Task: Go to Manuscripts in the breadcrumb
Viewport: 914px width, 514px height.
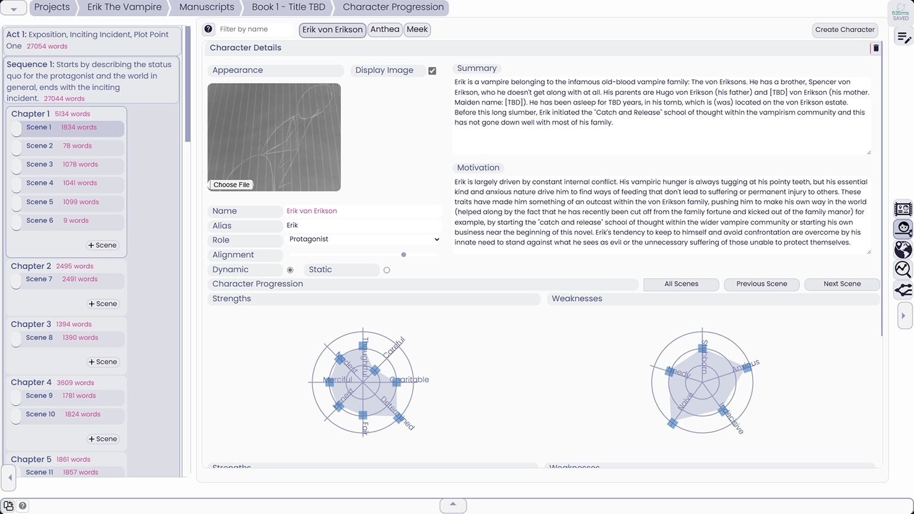Action: click(x=206, y=7)
